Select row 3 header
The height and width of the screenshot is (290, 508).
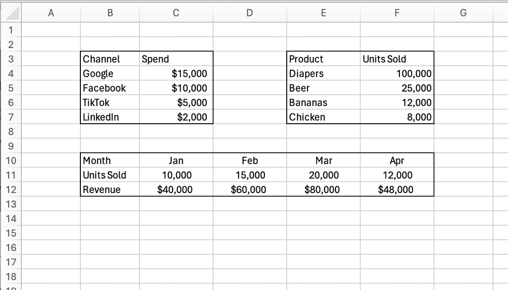pyautogui.click(x=11, y=59)
